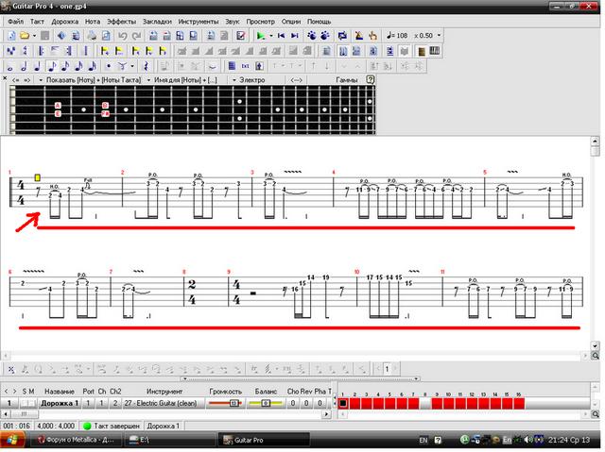Toggle the Mute box for Дорожка 1
This screenshot has height=452, width=605.
click(x=33, y=403)
